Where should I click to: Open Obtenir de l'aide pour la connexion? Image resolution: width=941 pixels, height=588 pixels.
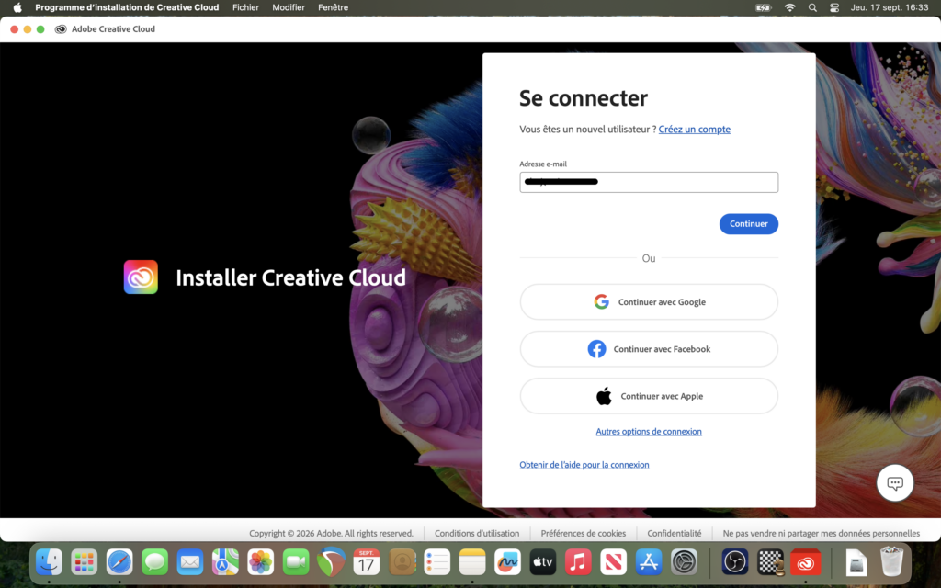(584, 464)
